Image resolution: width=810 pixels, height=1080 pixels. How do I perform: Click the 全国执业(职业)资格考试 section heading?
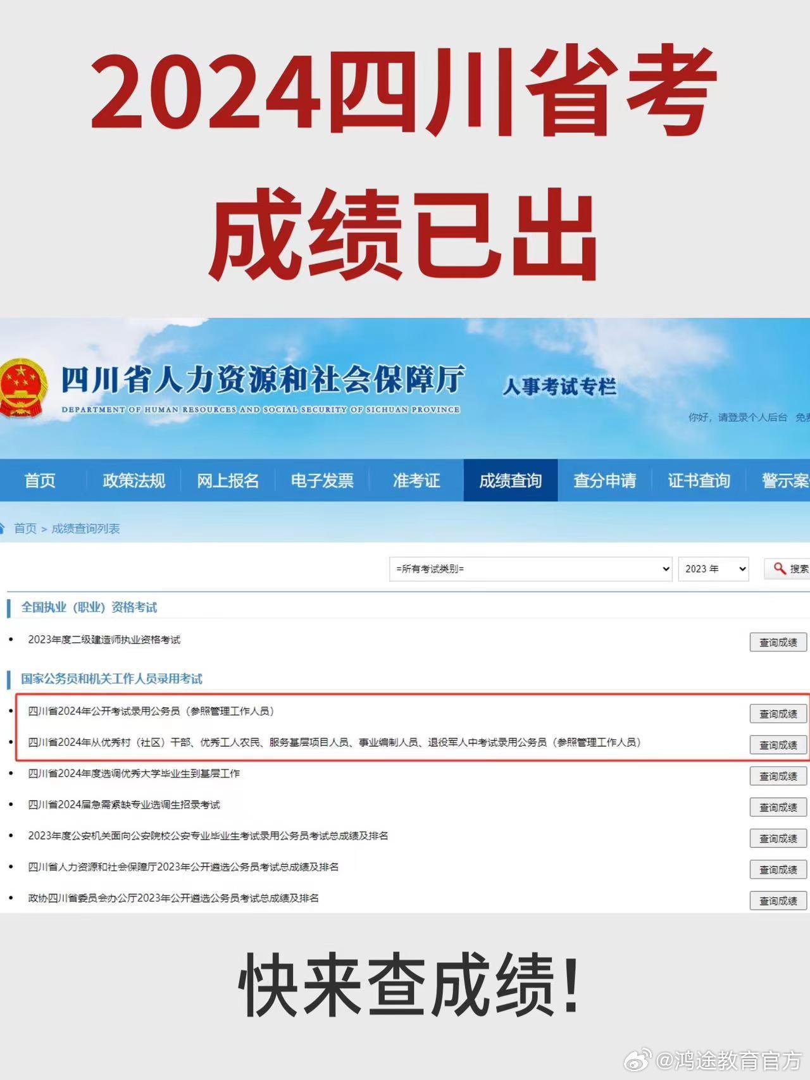pyautogui.click(x=89, y=607)
